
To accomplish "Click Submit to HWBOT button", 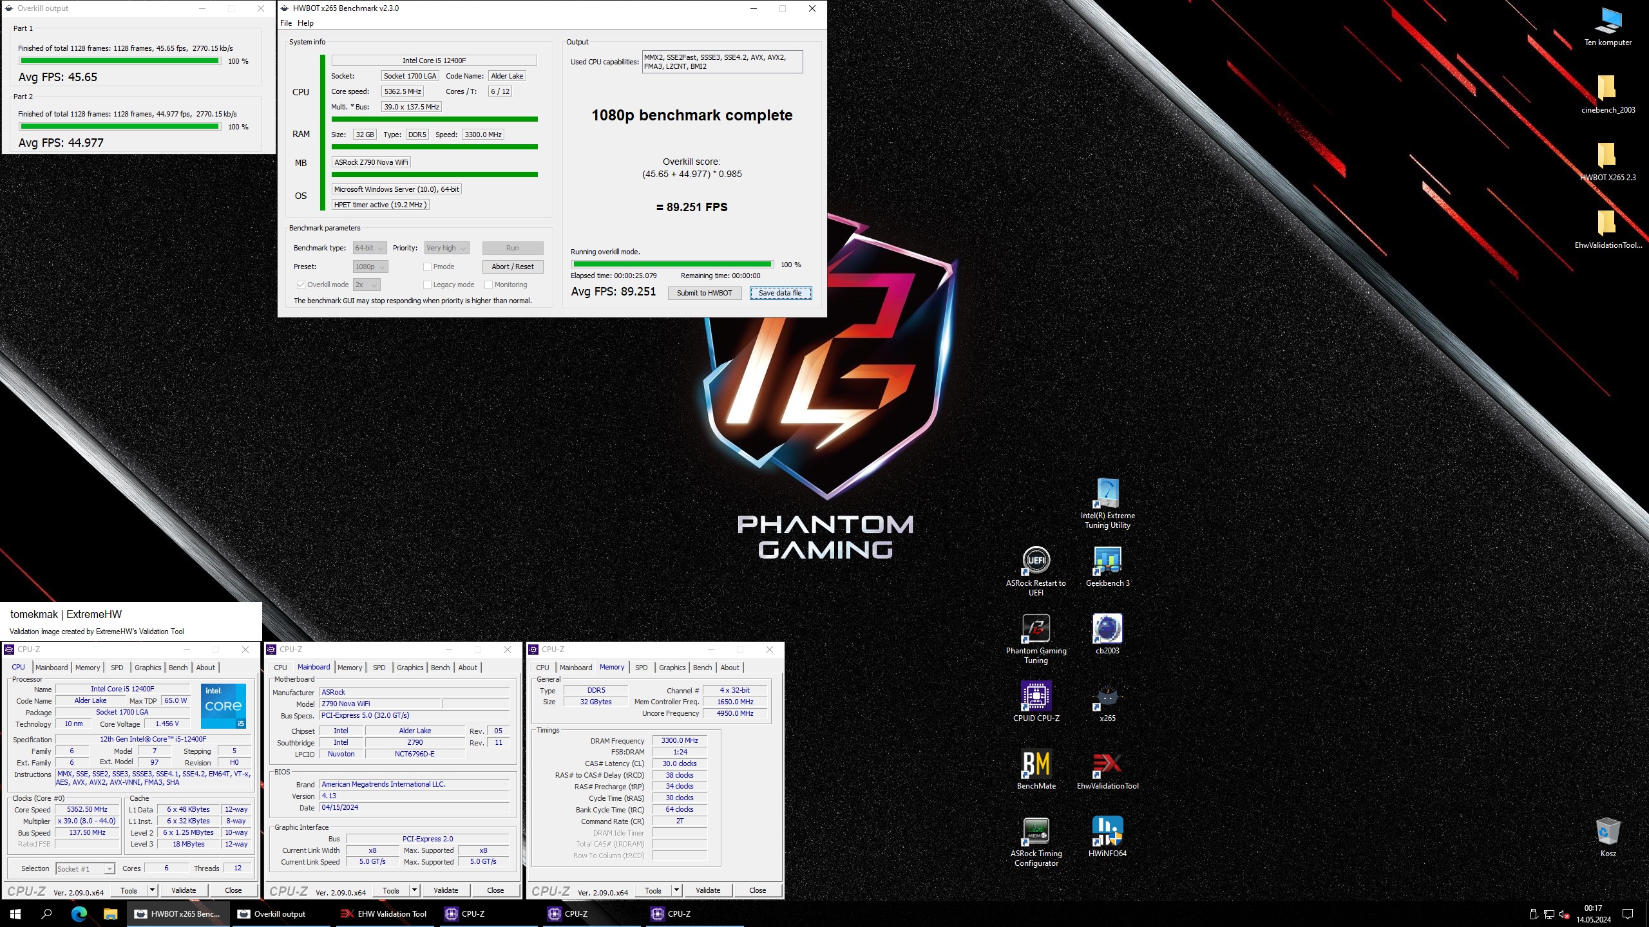I will point(704,293).
